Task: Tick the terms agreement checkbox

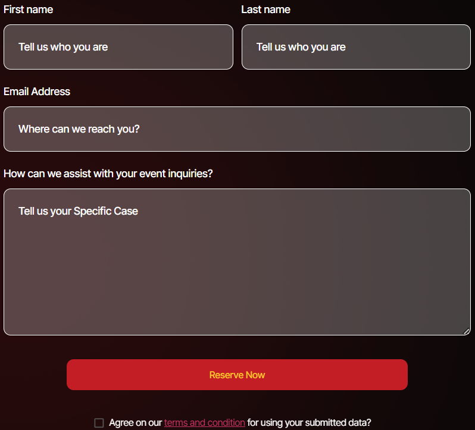Action: 99,423
